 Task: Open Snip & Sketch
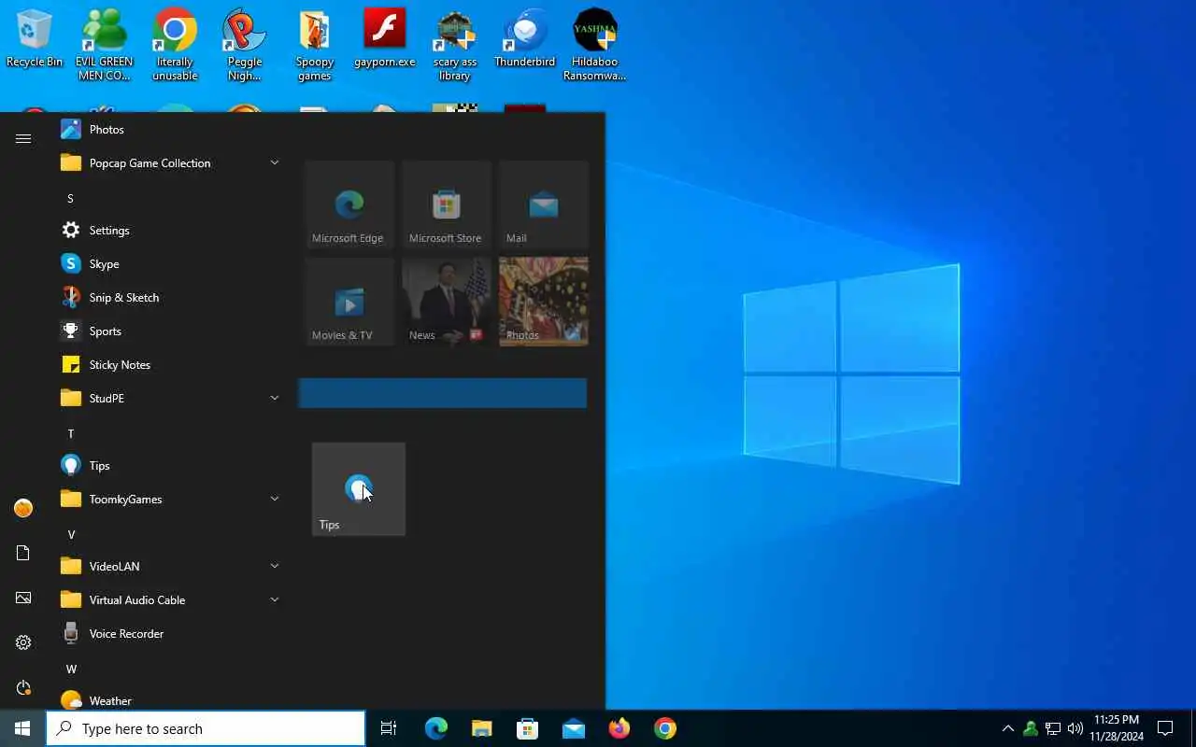[x=170, y=297]
